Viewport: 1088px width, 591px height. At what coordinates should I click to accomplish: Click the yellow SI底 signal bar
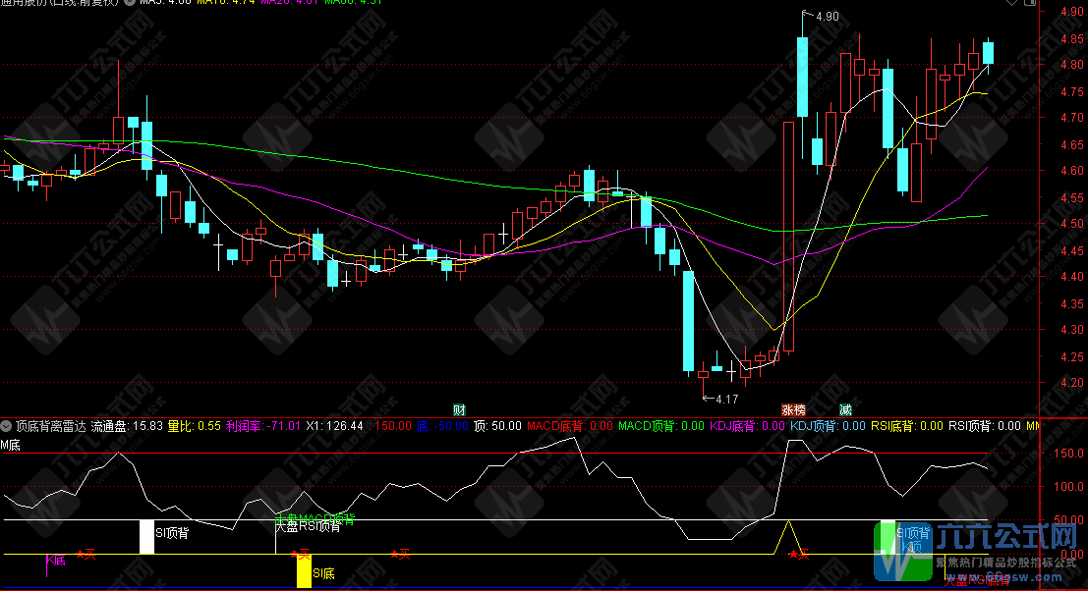pos(304,572)
